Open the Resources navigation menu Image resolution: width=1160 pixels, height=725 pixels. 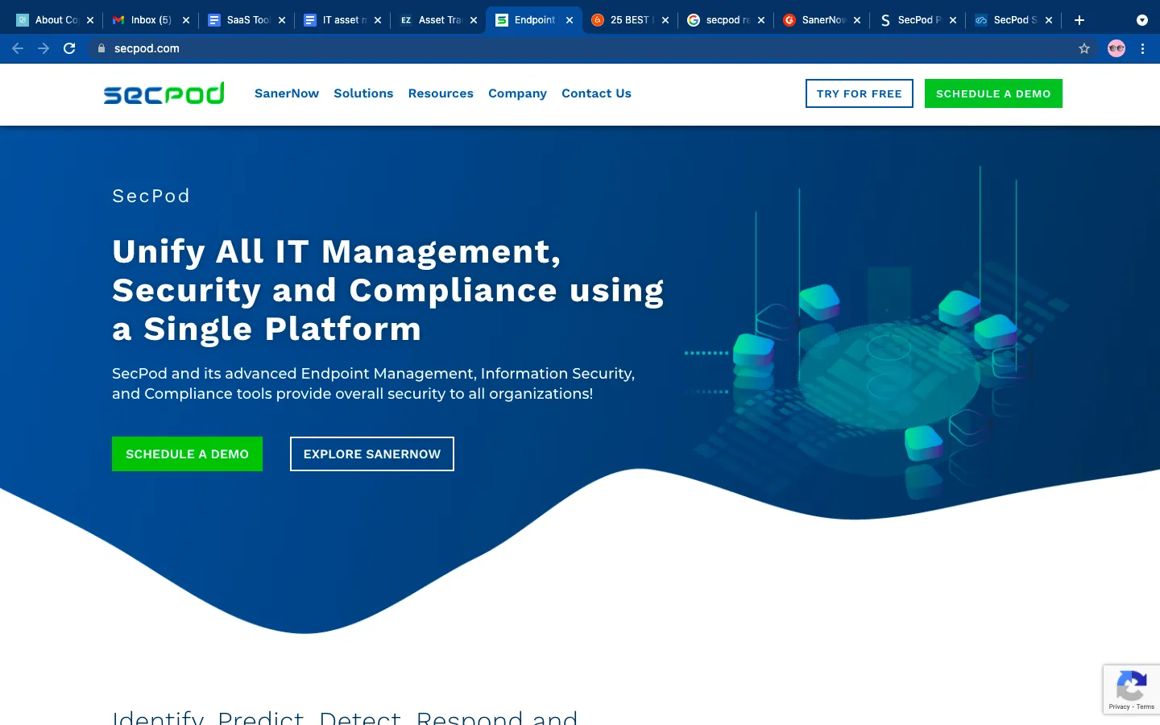(441, 93)
